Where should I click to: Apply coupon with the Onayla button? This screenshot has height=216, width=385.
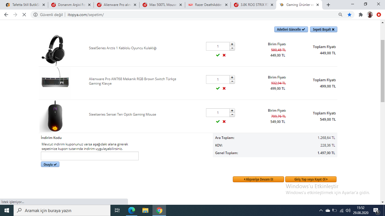click(50, 165)
